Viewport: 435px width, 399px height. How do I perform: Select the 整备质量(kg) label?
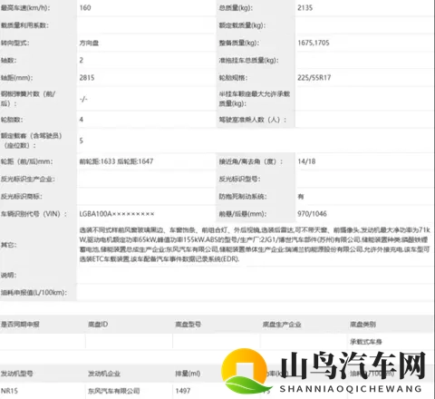click(x=239, y=43)
